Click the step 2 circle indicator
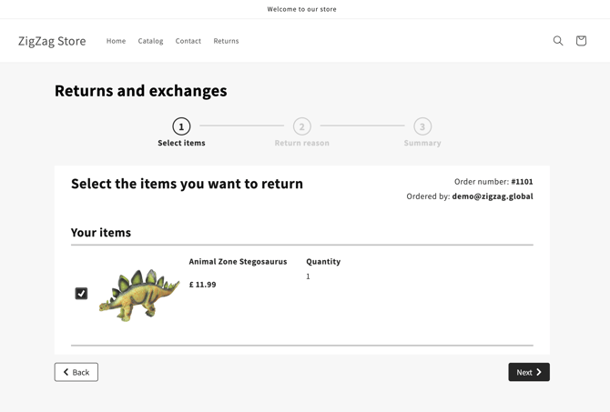The width and height of the screenshot is (610, 412). (x=302, y=126)
